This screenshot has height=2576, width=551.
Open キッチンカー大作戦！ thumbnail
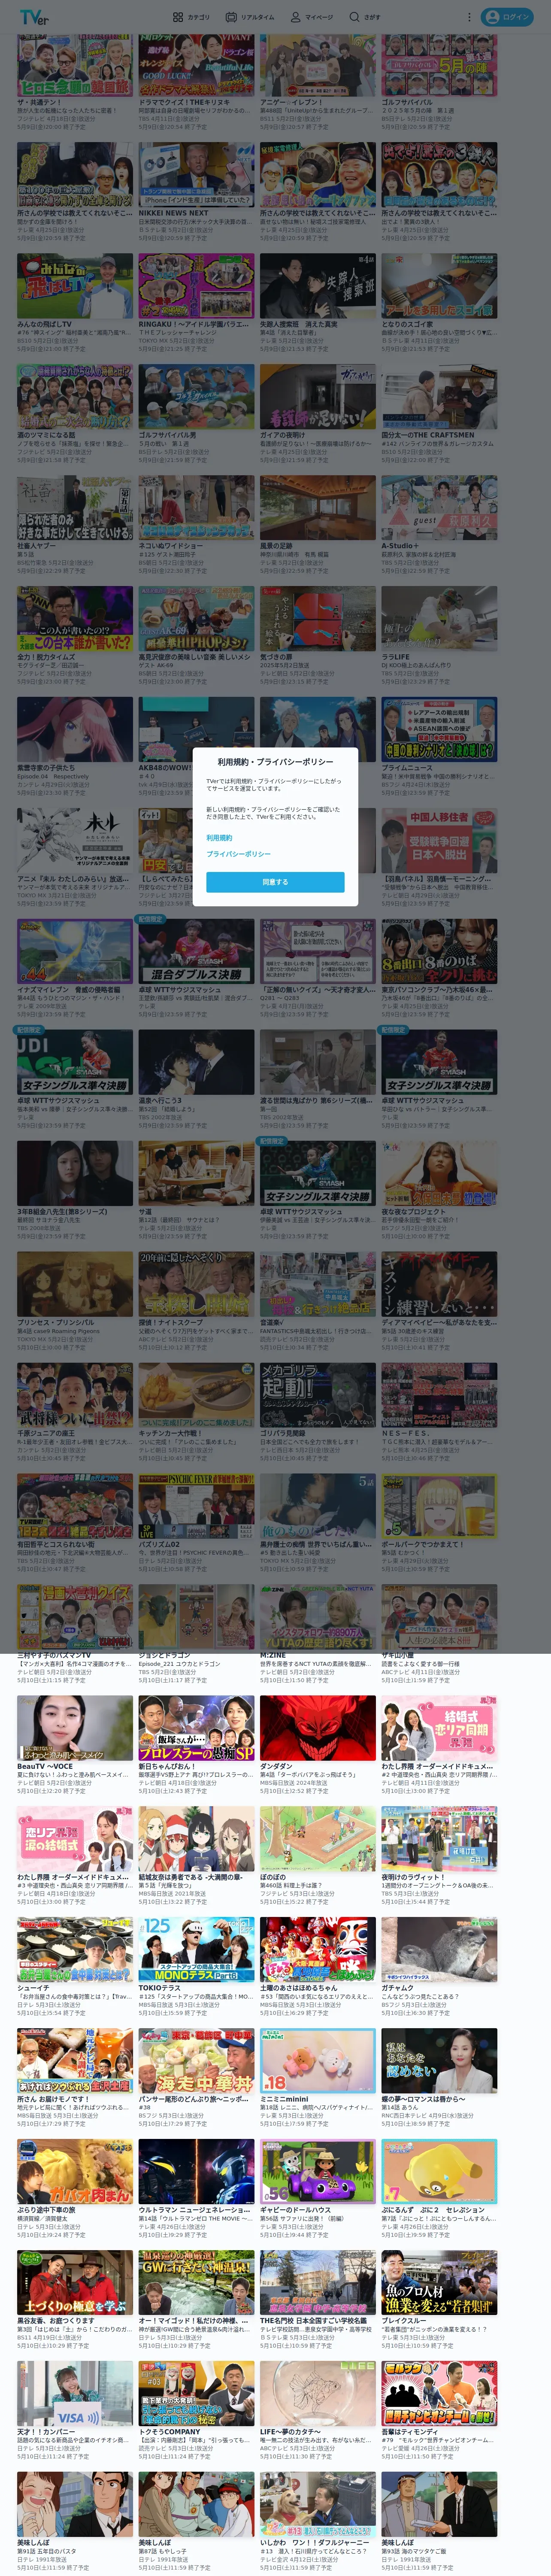tap(196, 1395)
